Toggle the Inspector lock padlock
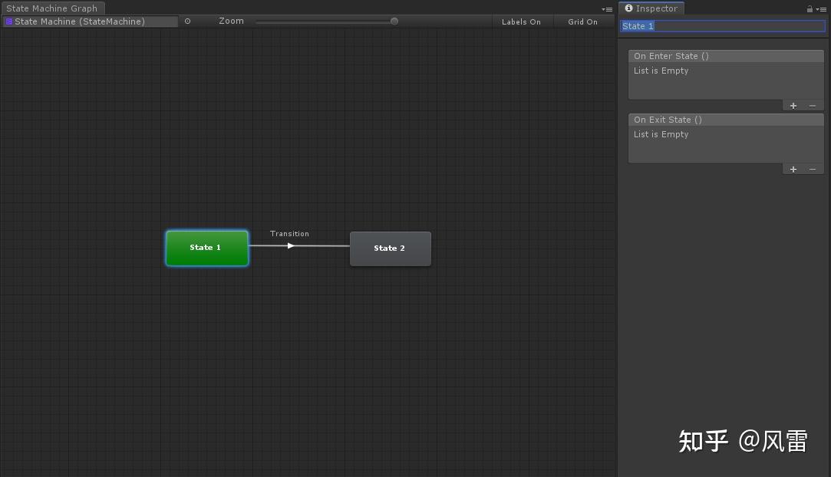The image size is (831, 477). click(810, 8)
